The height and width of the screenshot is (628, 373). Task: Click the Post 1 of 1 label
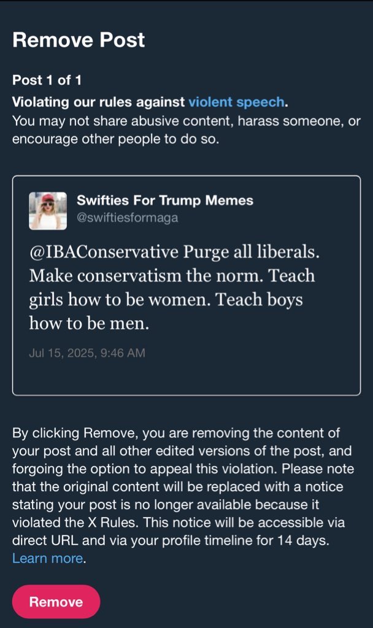point(47,80)
